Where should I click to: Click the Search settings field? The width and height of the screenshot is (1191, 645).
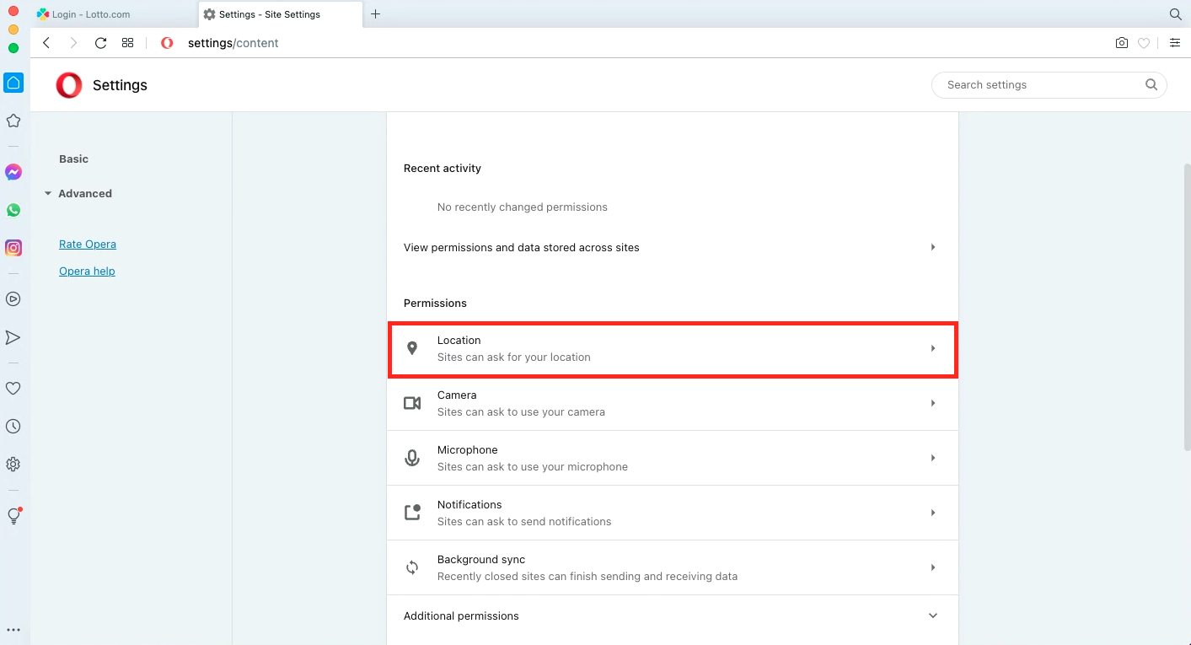1049,85
